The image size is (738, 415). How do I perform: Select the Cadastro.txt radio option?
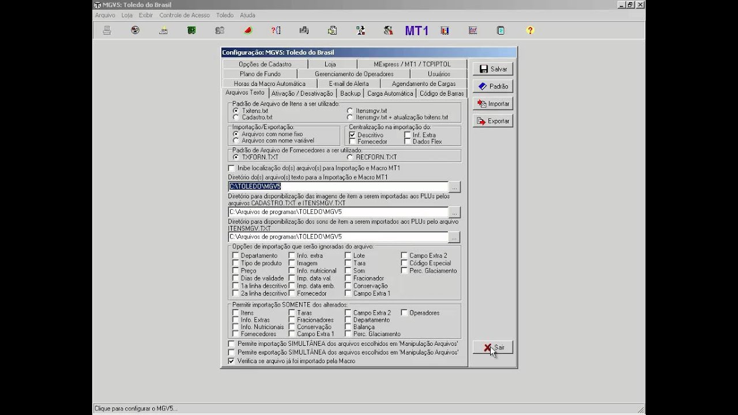pos(236,117)
